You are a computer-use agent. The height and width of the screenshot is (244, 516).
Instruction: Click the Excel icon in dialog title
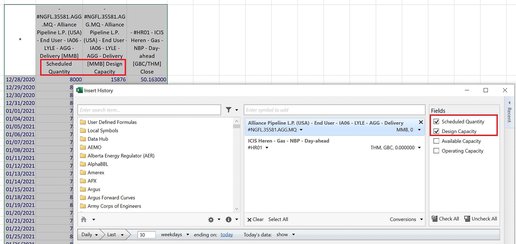coord(79,90)
